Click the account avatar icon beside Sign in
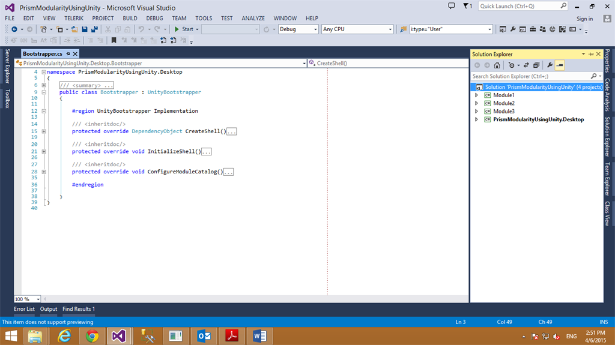Viewport: 615px width, 345px height. point(607,19)
